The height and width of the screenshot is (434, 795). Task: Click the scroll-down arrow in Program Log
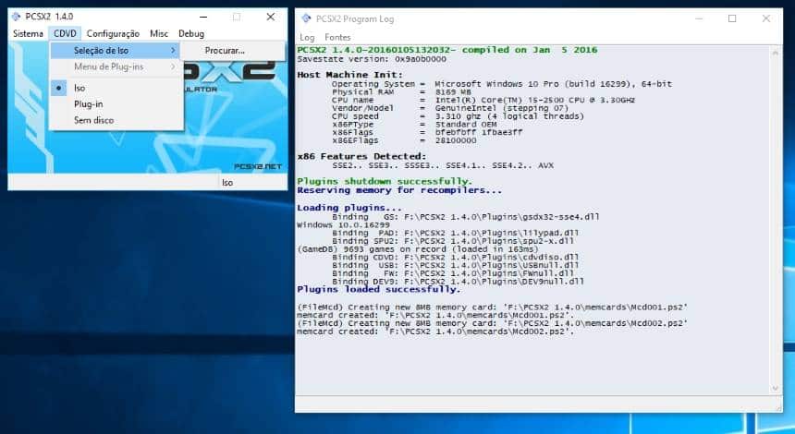coord(776,389)
